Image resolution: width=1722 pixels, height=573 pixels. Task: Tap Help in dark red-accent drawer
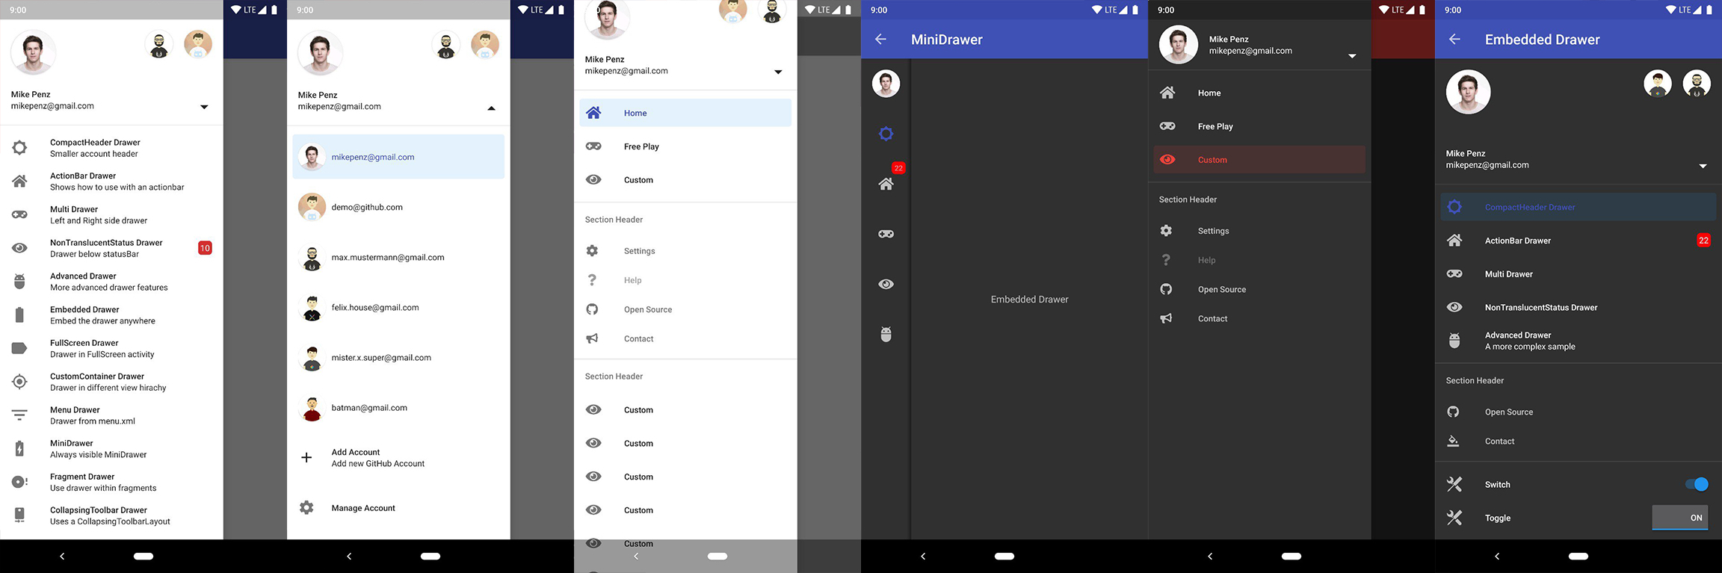[x=1259, y=260]
